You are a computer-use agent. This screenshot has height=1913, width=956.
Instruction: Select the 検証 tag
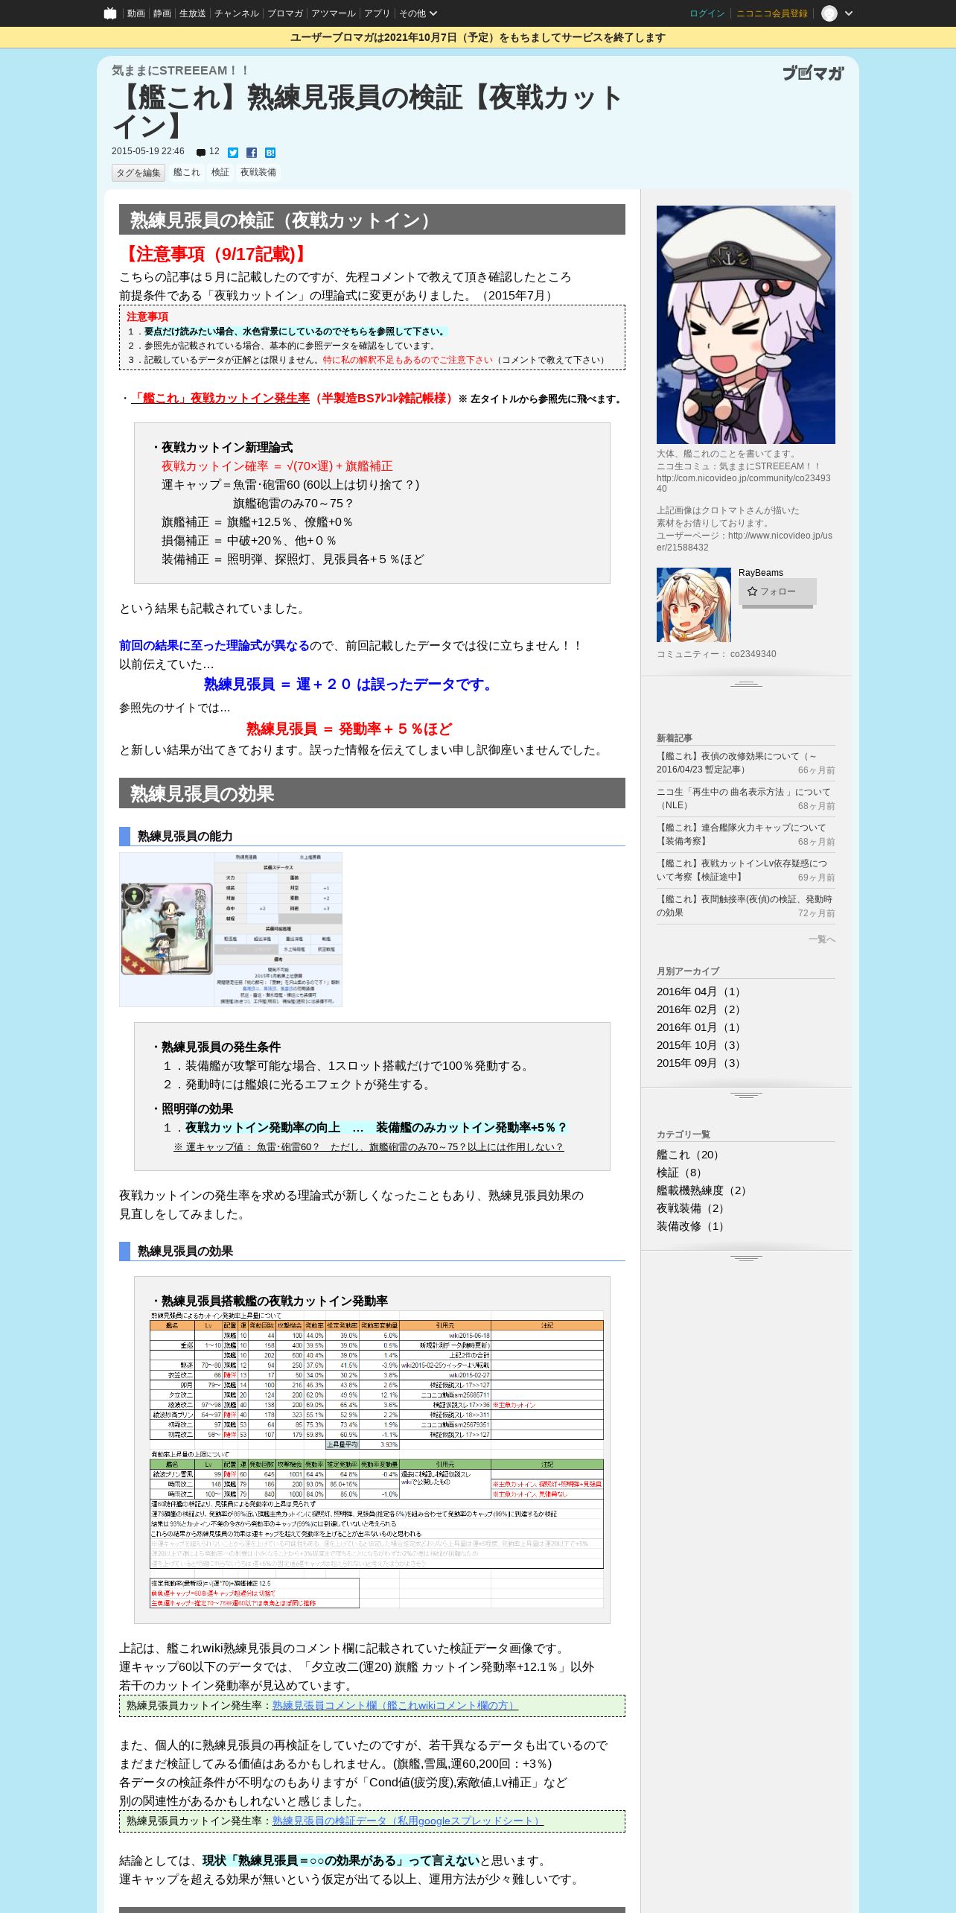220,172
